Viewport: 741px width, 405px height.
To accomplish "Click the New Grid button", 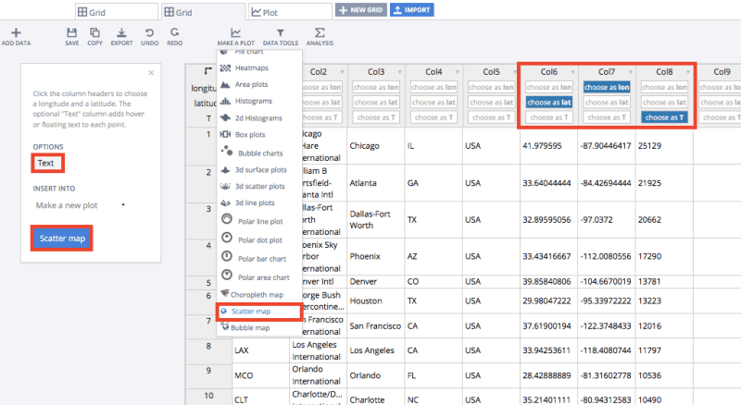I will pos(361,10).
